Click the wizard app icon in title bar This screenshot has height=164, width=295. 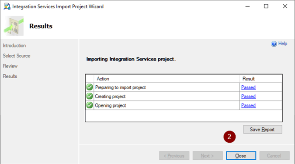pos(7,7)
